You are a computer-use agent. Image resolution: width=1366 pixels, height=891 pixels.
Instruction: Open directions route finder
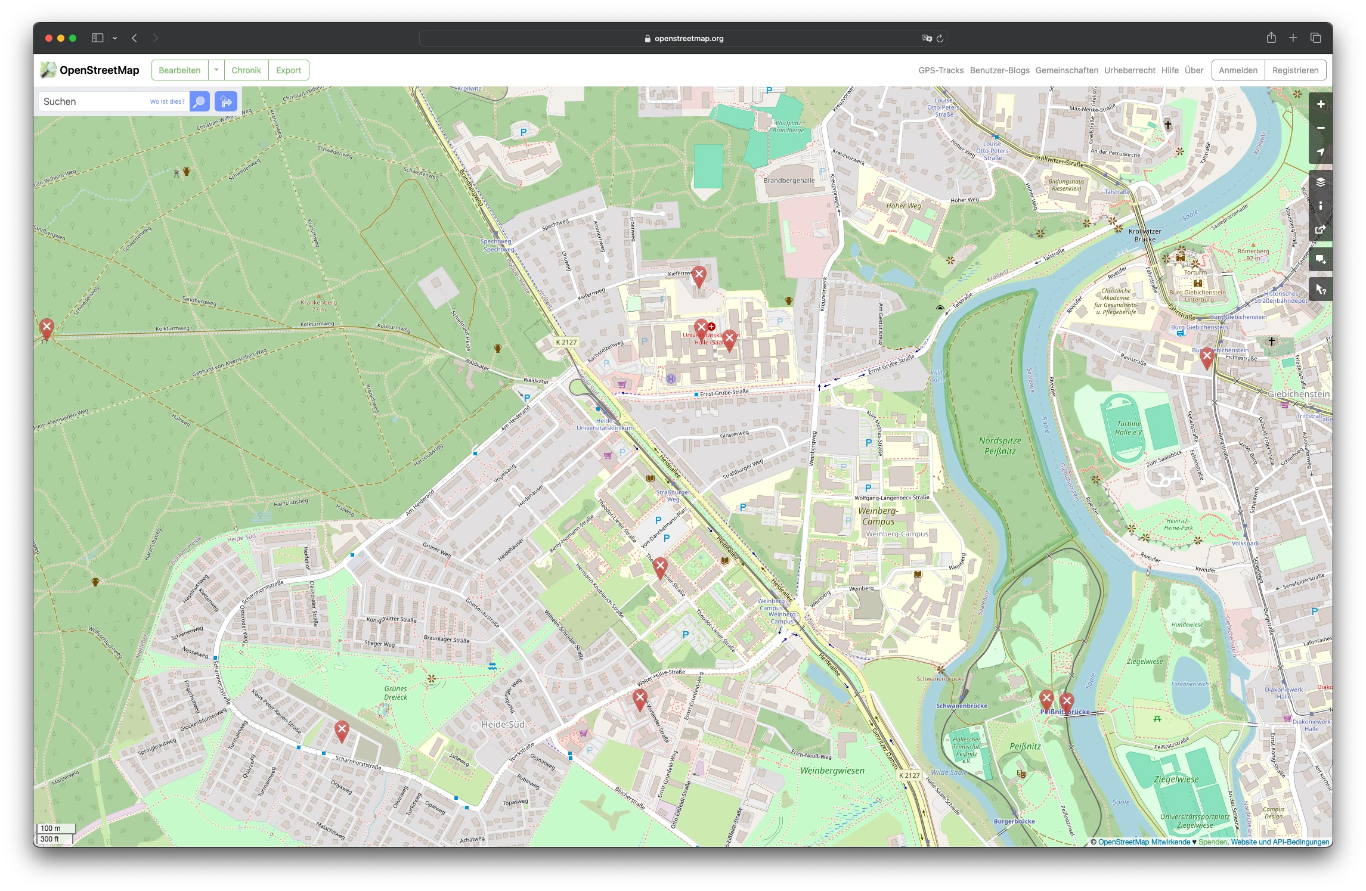point(226,102)
